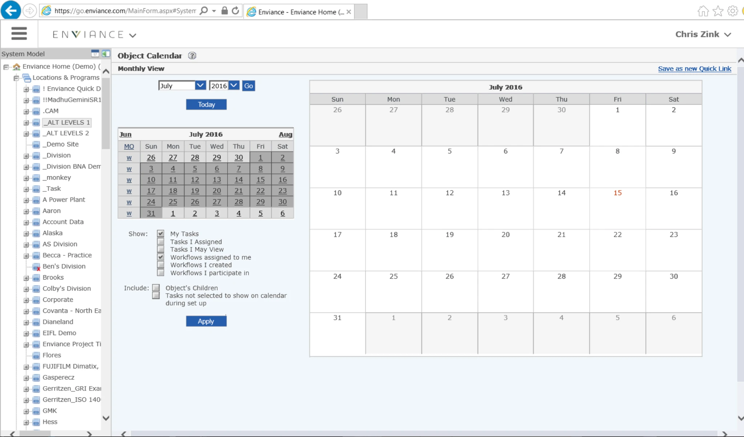Collapse the Locations & Programs tree node
Viewport: 744px width, 437px height.
point(16,78)
